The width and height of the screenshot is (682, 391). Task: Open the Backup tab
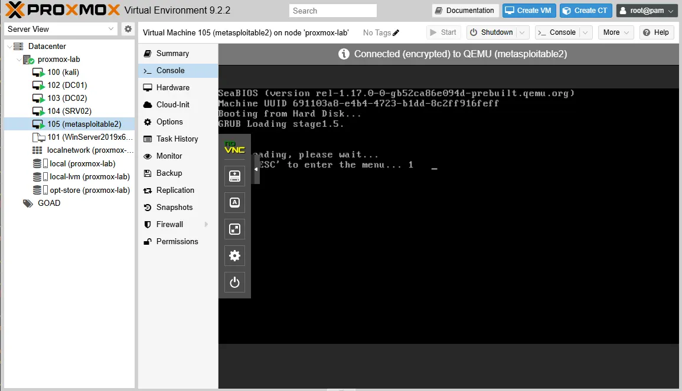pyautogui.click(x=178, y=173)
